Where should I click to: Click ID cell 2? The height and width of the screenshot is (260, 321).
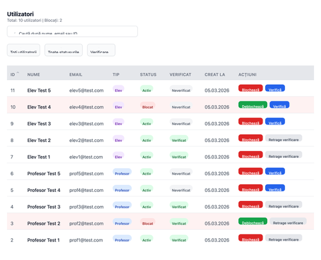12,240
